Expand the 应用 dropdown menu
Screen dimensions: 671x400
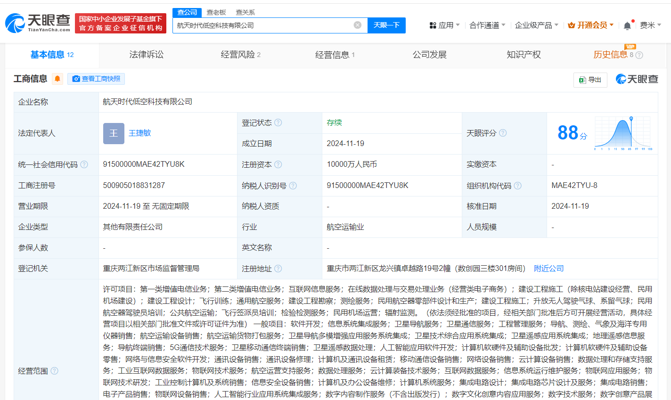(x=444, y=25)
